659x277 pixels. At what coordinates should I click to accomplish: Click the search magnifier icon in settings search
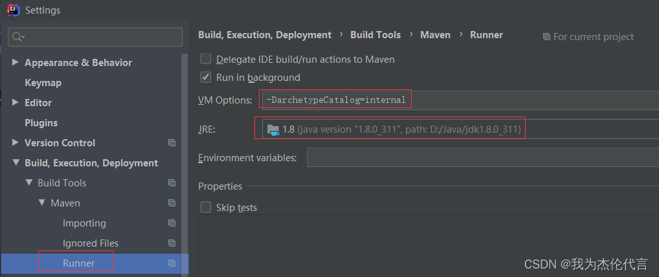pos(17,37)
